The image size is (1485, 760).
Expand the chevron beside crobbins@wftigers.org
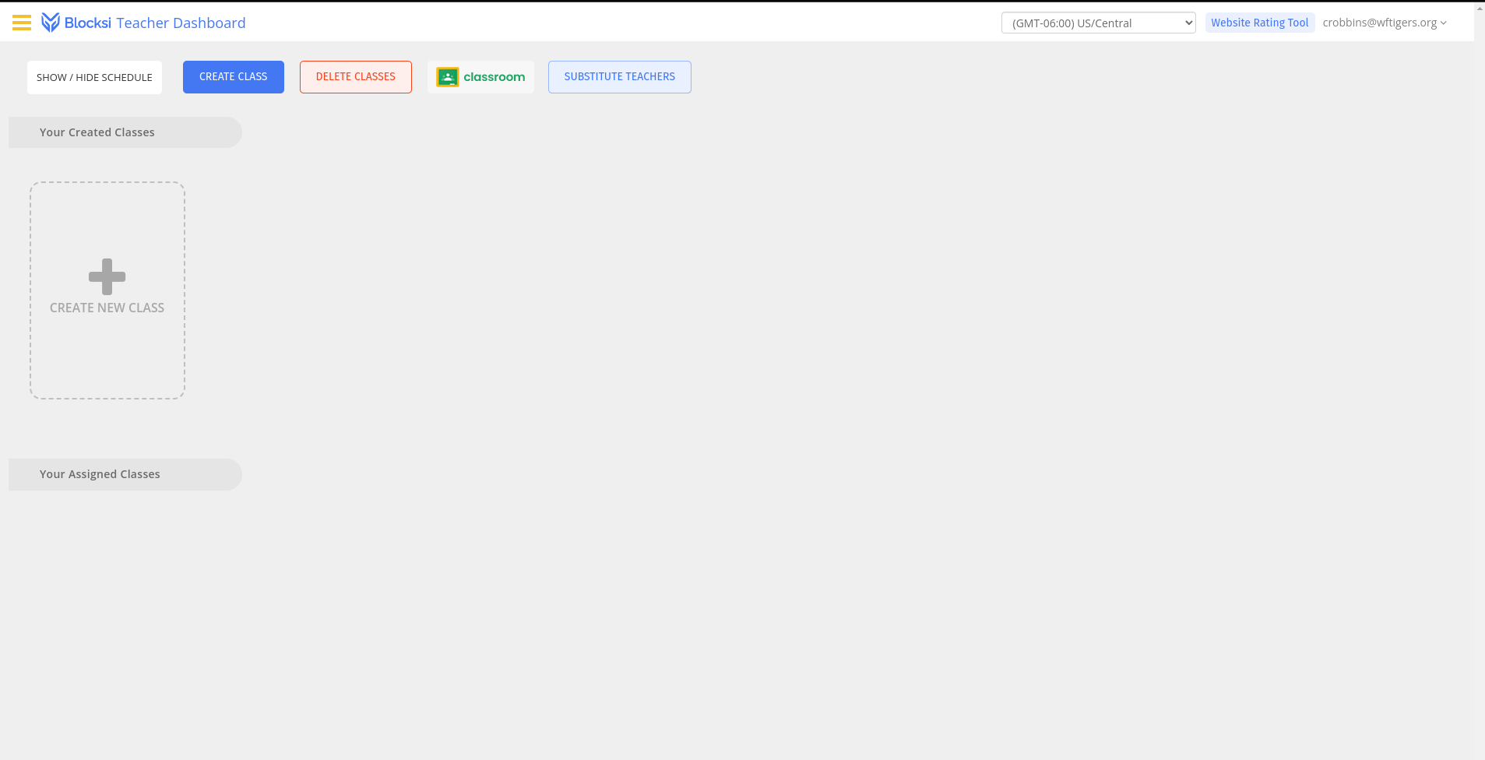point(1444,23)
